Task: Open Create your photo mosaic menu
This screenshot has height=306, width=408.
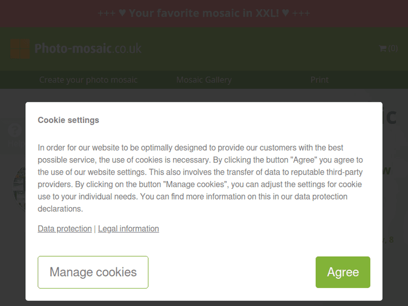Action: tap(88, 80)
